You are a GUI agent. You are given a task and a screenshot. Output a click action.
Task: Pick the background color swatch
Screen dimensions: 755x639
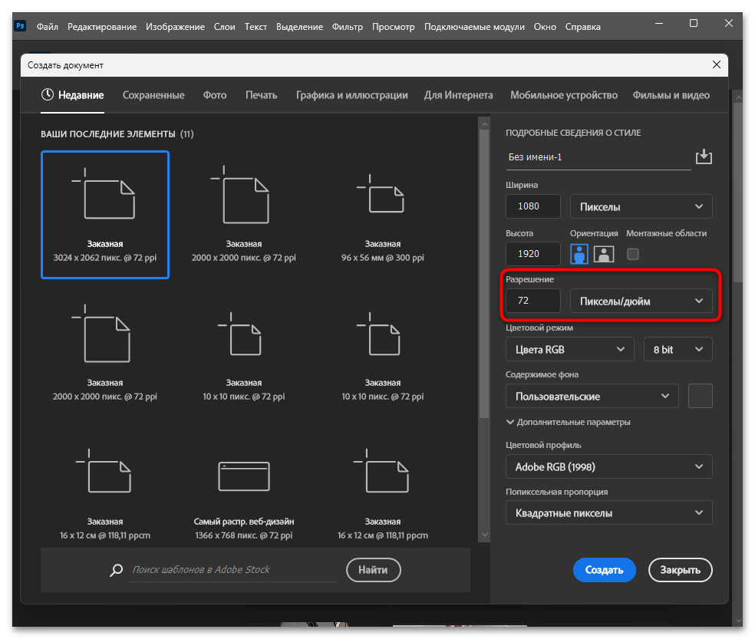[x=700, y=397]
